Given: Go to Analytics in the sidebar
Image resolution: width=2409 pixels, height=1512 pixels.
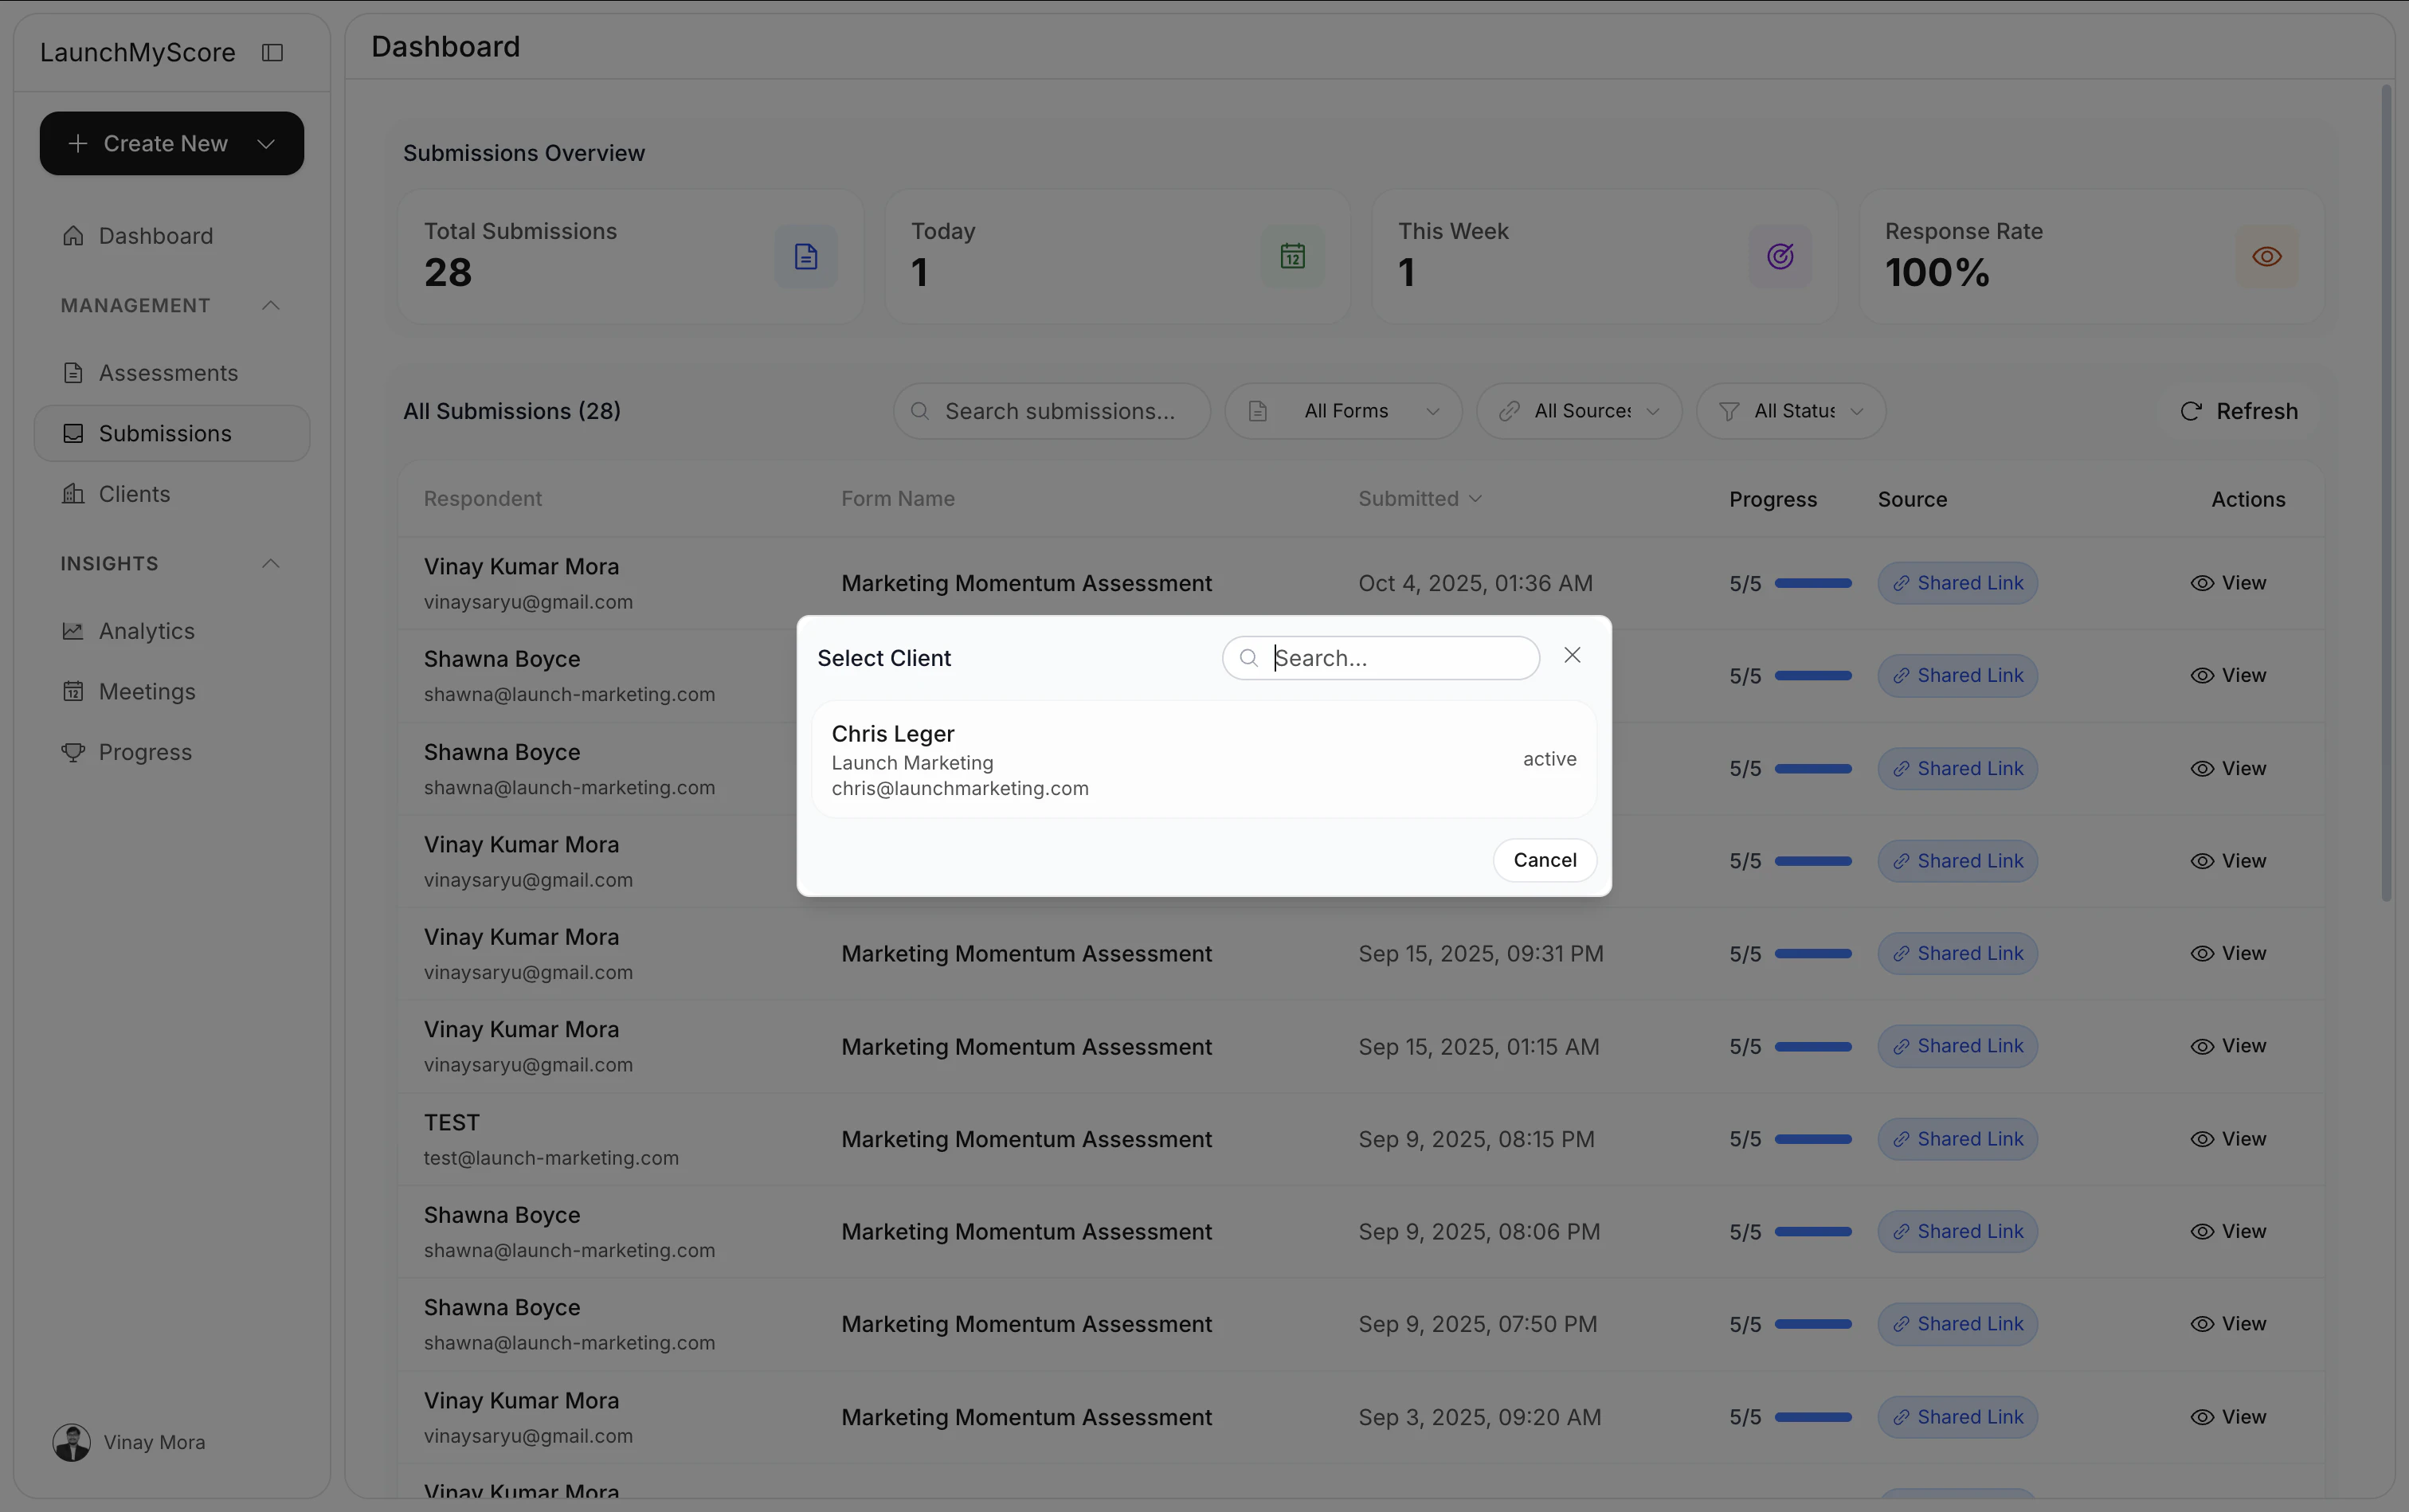Looking at the screenshot, I should coord(146,631).
